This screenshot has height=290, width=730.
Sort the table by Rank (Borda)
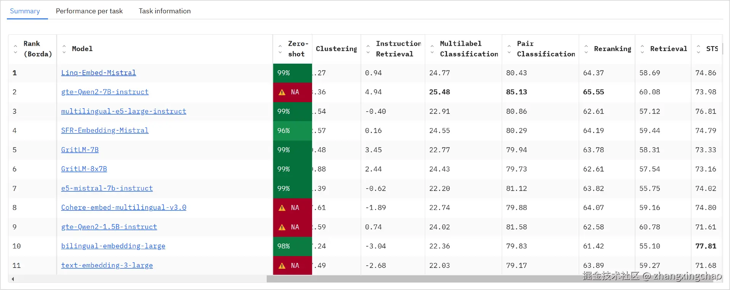[15, 49]
